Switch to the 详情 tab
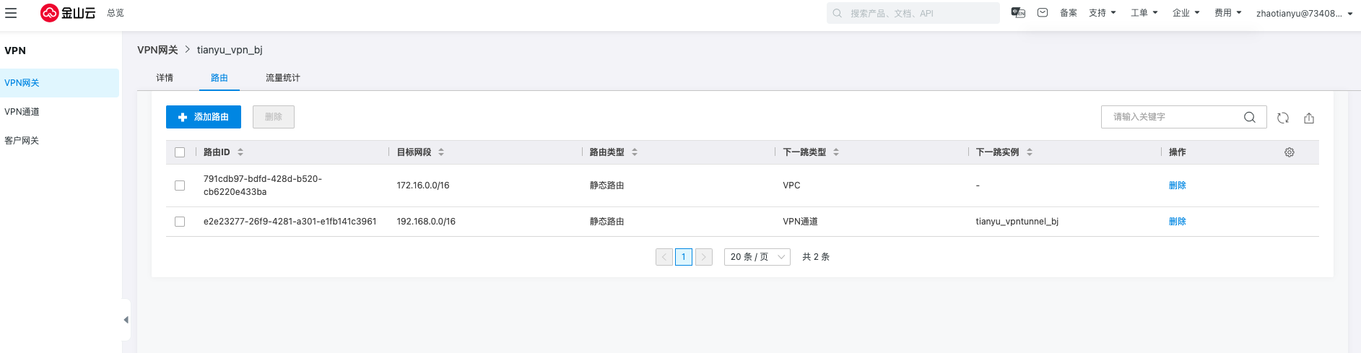 (165, 78)
